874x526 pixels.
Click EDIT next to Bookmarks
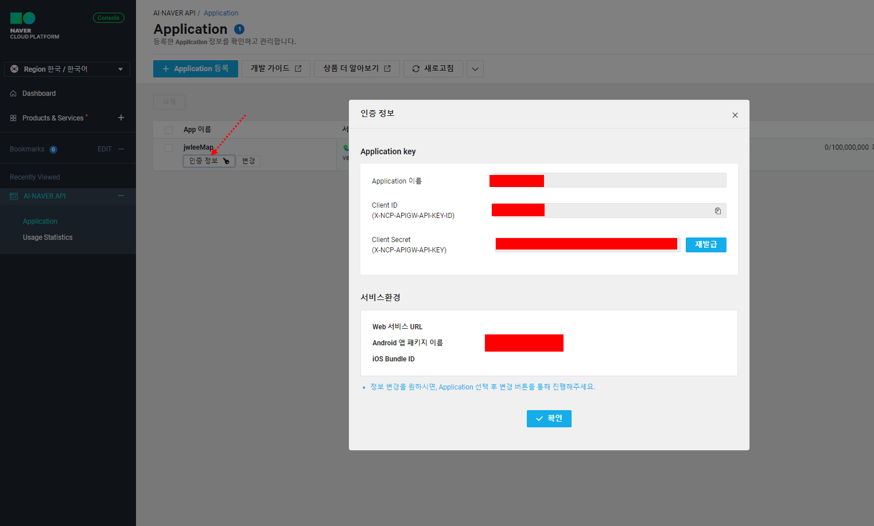pos(104,149)
